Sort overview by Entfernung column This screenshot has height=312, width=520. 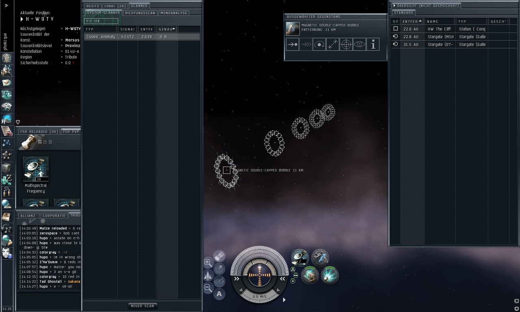(412, 22)
